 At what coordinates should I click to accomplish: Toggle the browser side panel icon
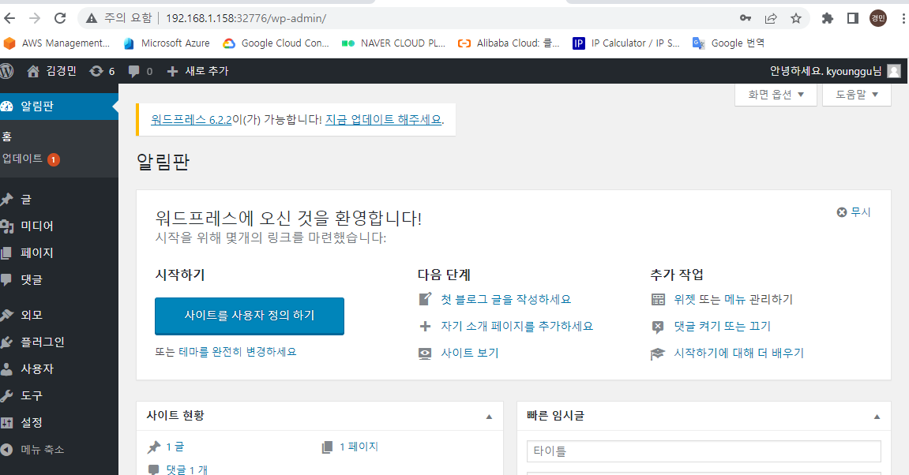click(x=853, y=18)
